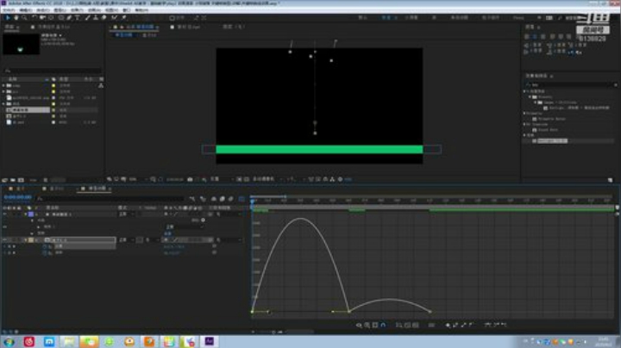Expand first category in Effects & Presets panel
Screen dimensions: 621x348
(524, 91)
